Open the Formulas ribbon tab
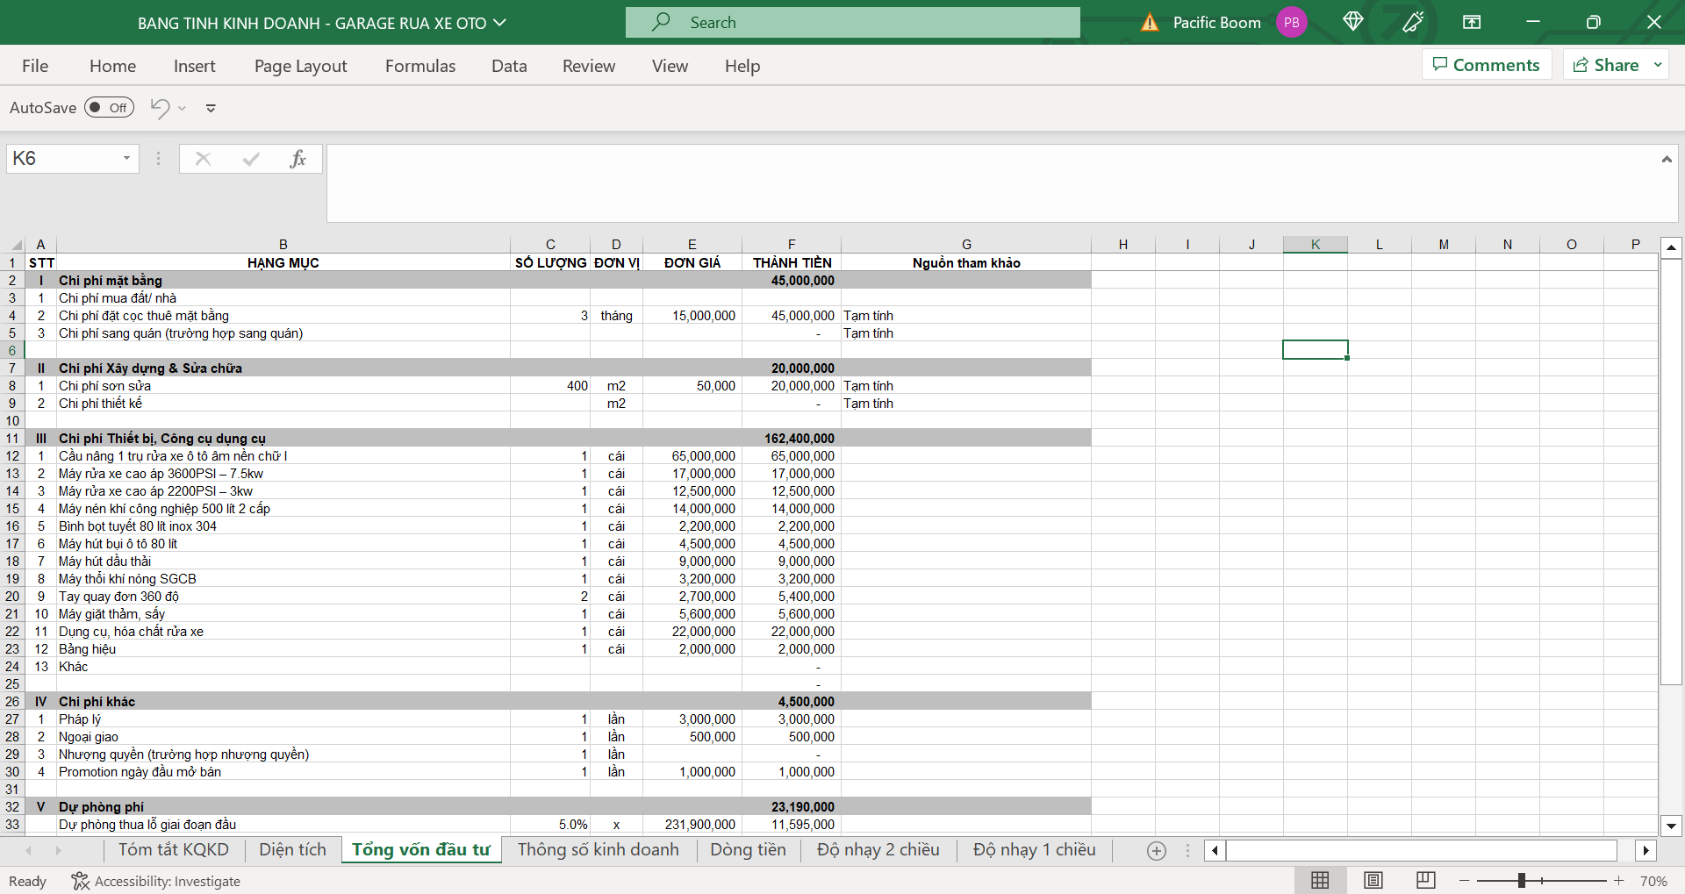Screen dimensions: 1685x894 pyautogui.click(x=420, y=66)
